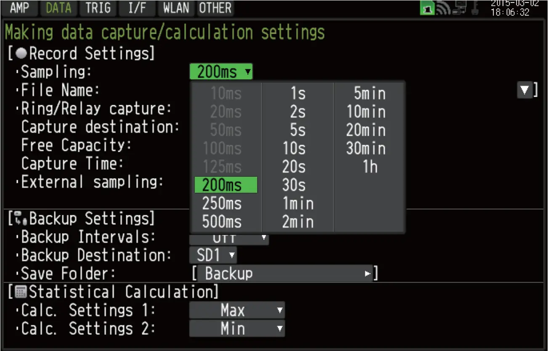Screen dimensions: 548x351
Task: Select 1s sampling interval
Action: click(298, 94)
